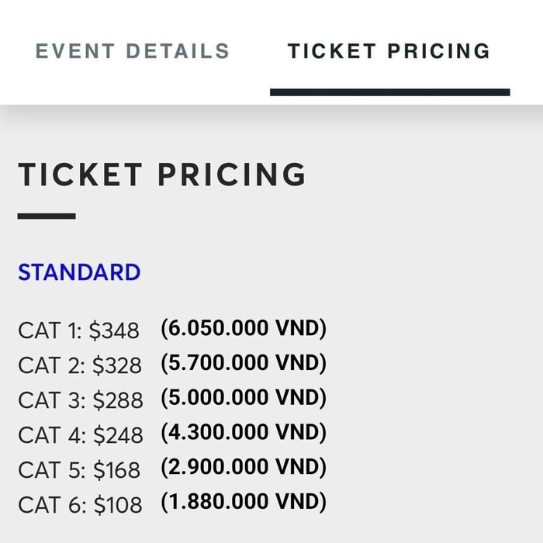The height and width of the screenshot is (543, 543).
Task: Select the CAT 4: $248 price
Action: 81,435
